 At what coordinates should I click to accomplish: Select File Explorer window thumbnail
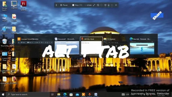(116, 46)
